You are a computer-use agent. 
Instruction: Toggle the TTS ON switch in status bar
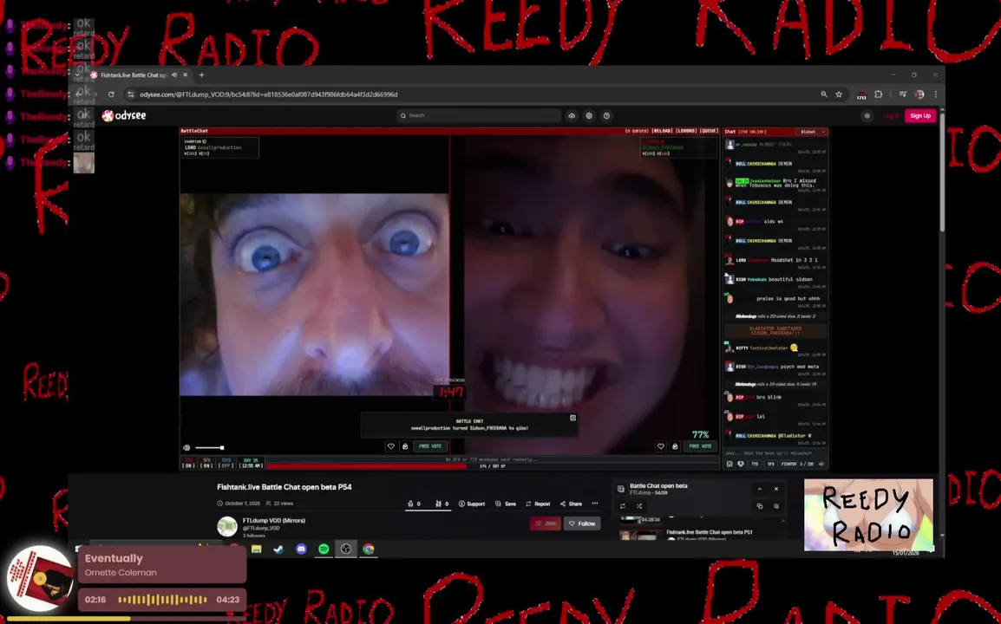point(188,463)
